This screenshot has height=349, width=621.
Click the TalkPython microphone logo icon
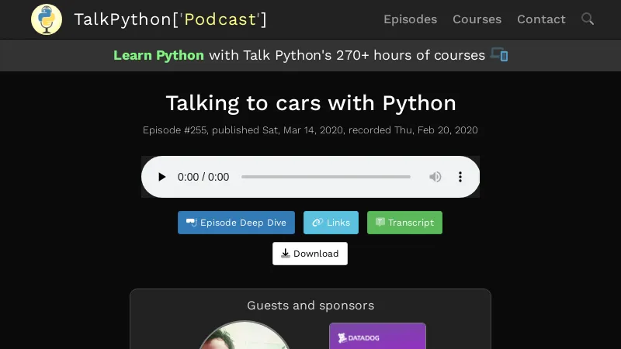point(47,19)
